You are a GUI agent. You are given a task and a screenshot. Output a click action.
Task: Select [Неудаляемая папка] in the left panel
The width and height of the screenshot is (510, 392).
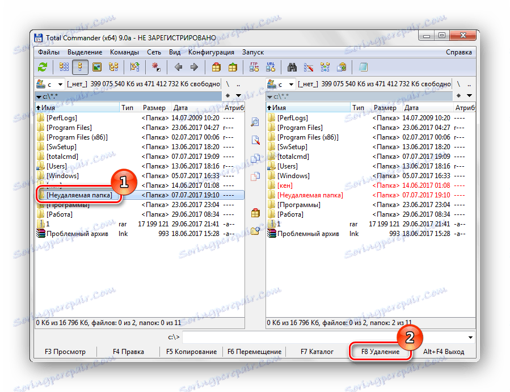[x=140, y=195]
